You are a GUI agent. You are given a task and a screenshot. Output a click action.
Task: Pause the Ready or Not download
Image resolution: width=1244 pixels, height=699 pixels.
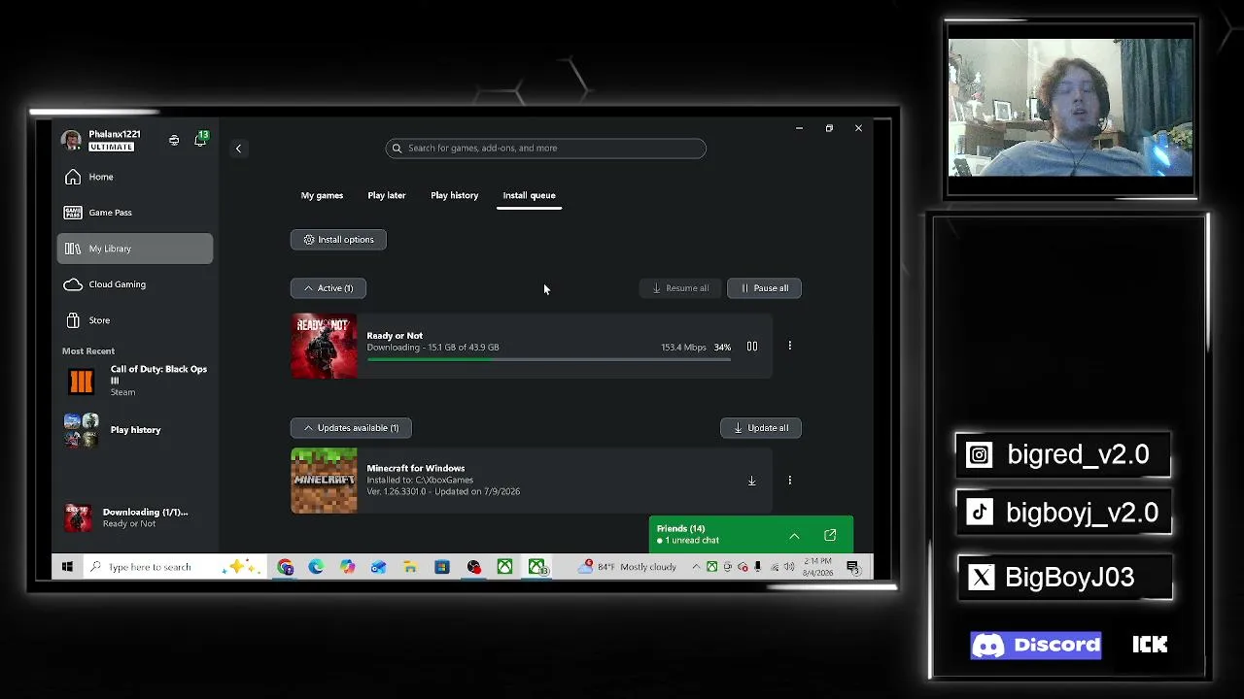(751, 347)
